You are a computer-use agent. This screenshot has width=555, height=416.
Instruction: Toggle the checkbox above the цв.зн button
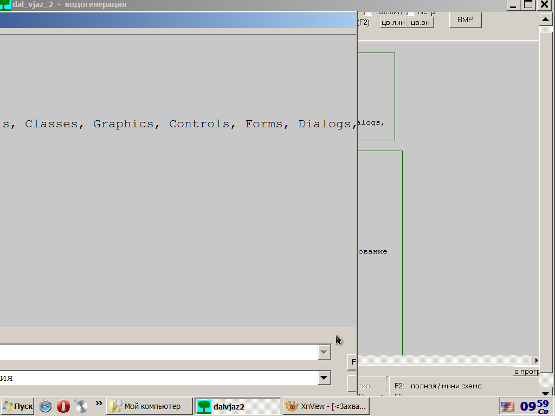(x=411, y=12)
